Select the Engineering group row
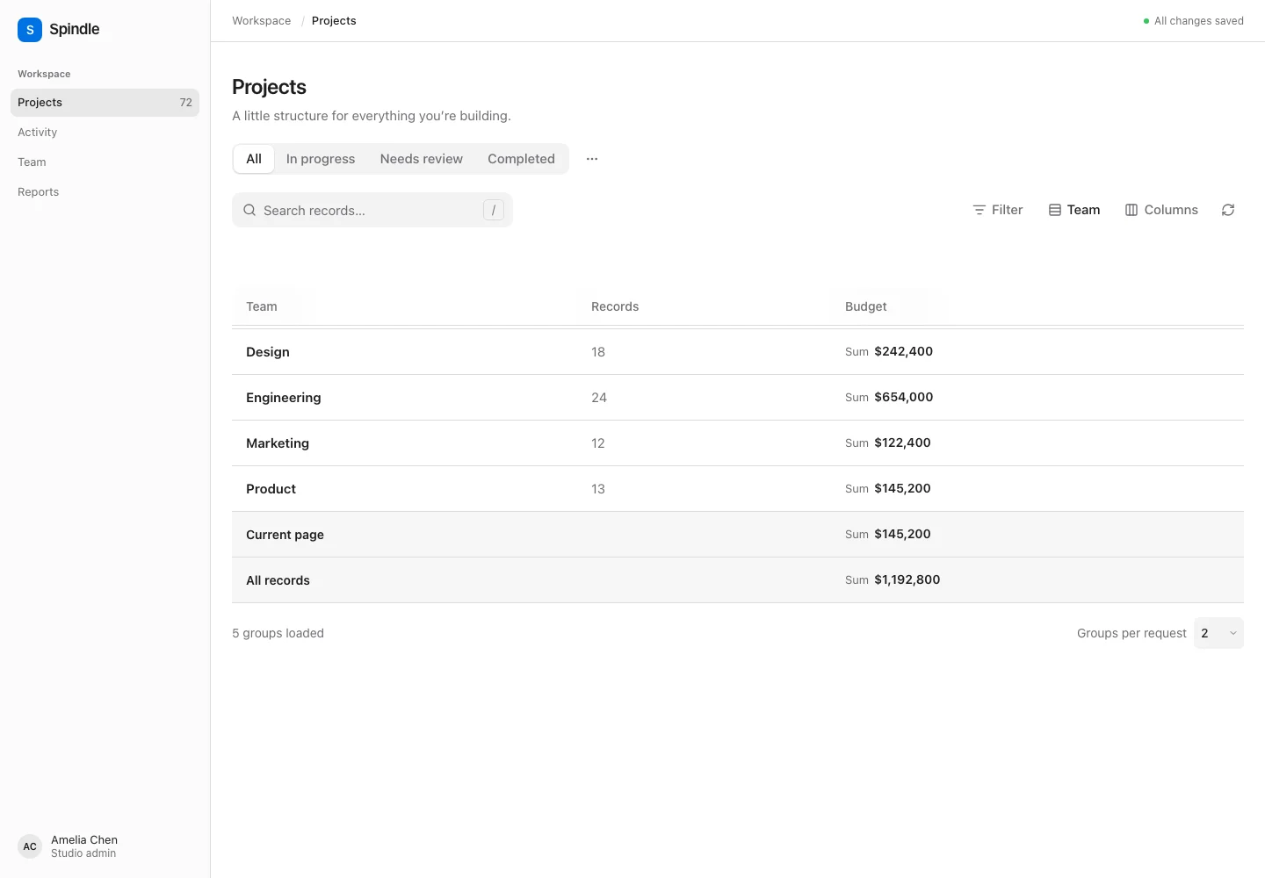The width and height of the screenshot is (1265, 878). point(738,398)
